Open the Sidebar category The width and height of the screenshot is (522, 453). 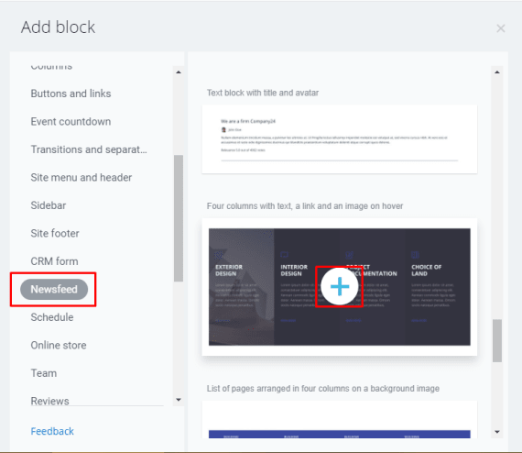tap(49, 205)
